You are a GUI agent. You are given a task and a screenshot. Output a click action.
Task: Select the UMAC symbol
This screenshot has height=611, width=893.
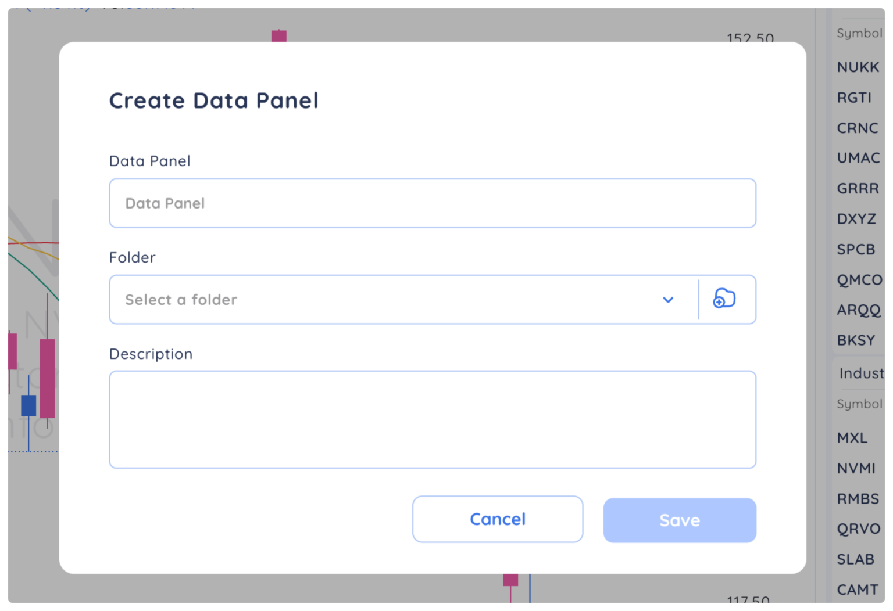point(858,158)
